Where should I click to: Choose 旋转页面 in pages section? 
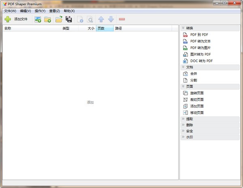[196, 93]
